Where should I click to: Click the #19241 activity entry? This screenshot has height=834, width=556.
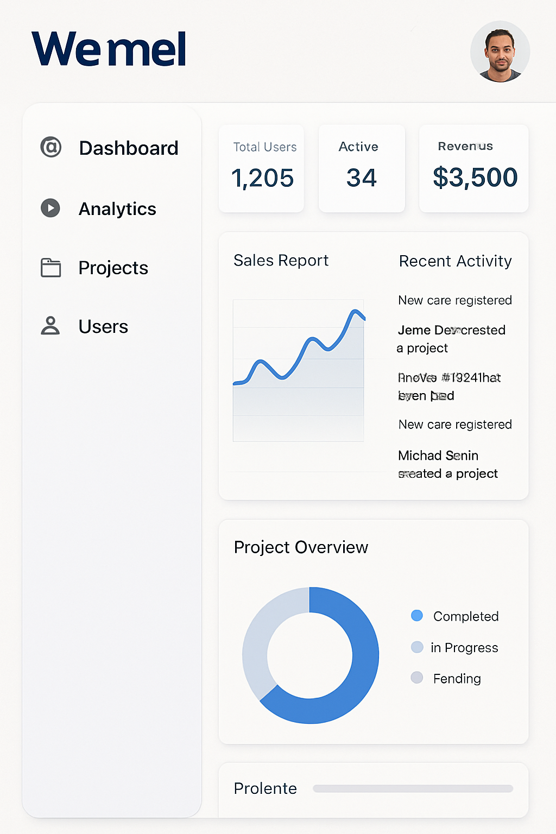tap(449, 387)
